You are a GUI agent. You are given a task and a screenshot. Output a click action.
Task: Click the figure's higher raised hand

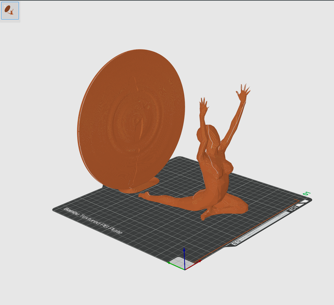tap(243, 91)
